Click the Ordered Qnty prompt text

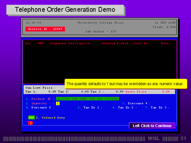click(x=50, y=118)
